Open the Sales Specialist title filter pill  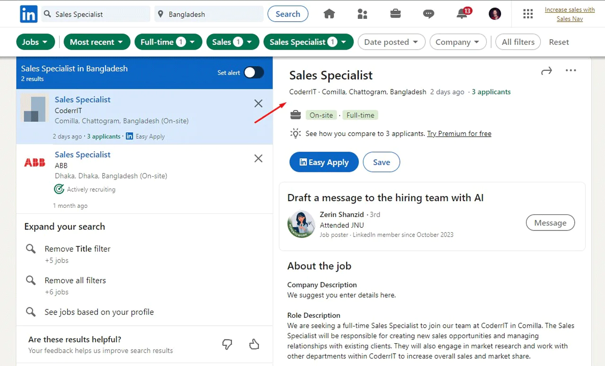point(308,42)
